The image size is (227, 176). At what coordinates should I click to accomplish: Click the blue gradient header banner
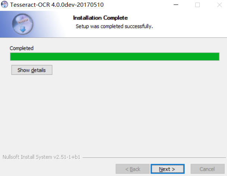[113, 24]
